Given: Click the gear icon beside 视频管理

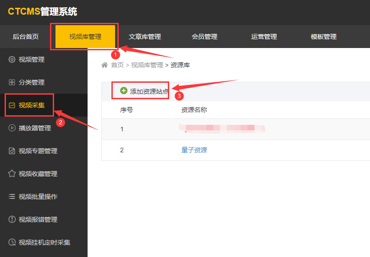Looking at the screenshot, I should pyautogui.click(x=12, y=59).
